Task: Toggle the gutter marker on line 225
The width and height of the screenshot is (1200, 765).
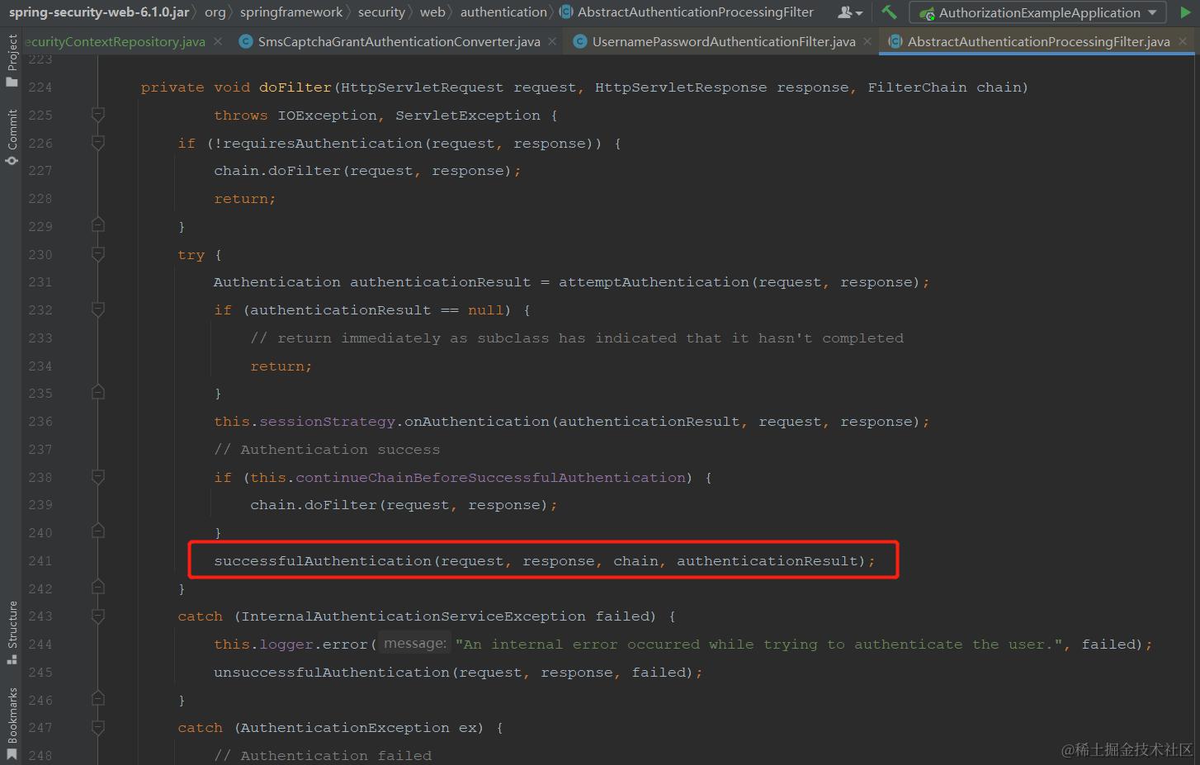Action: point(97,115)
